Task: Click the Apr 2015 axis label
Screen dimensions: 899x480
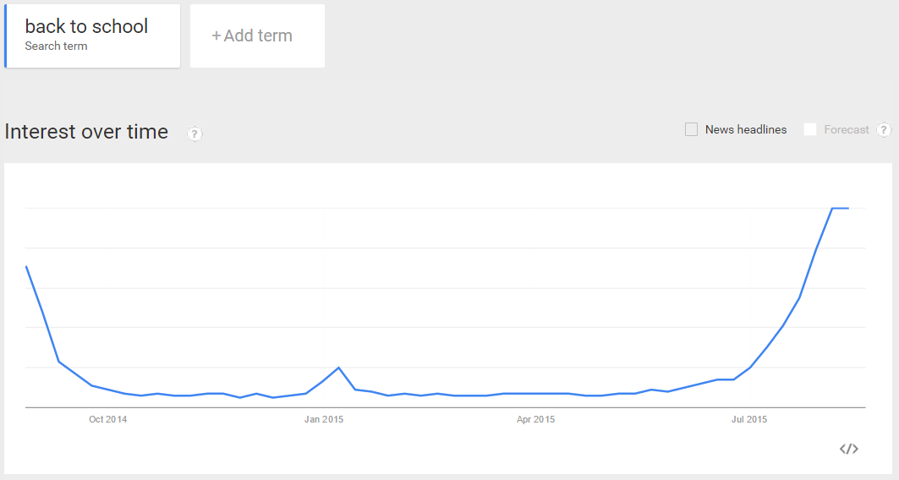Action: click(535, 419)
